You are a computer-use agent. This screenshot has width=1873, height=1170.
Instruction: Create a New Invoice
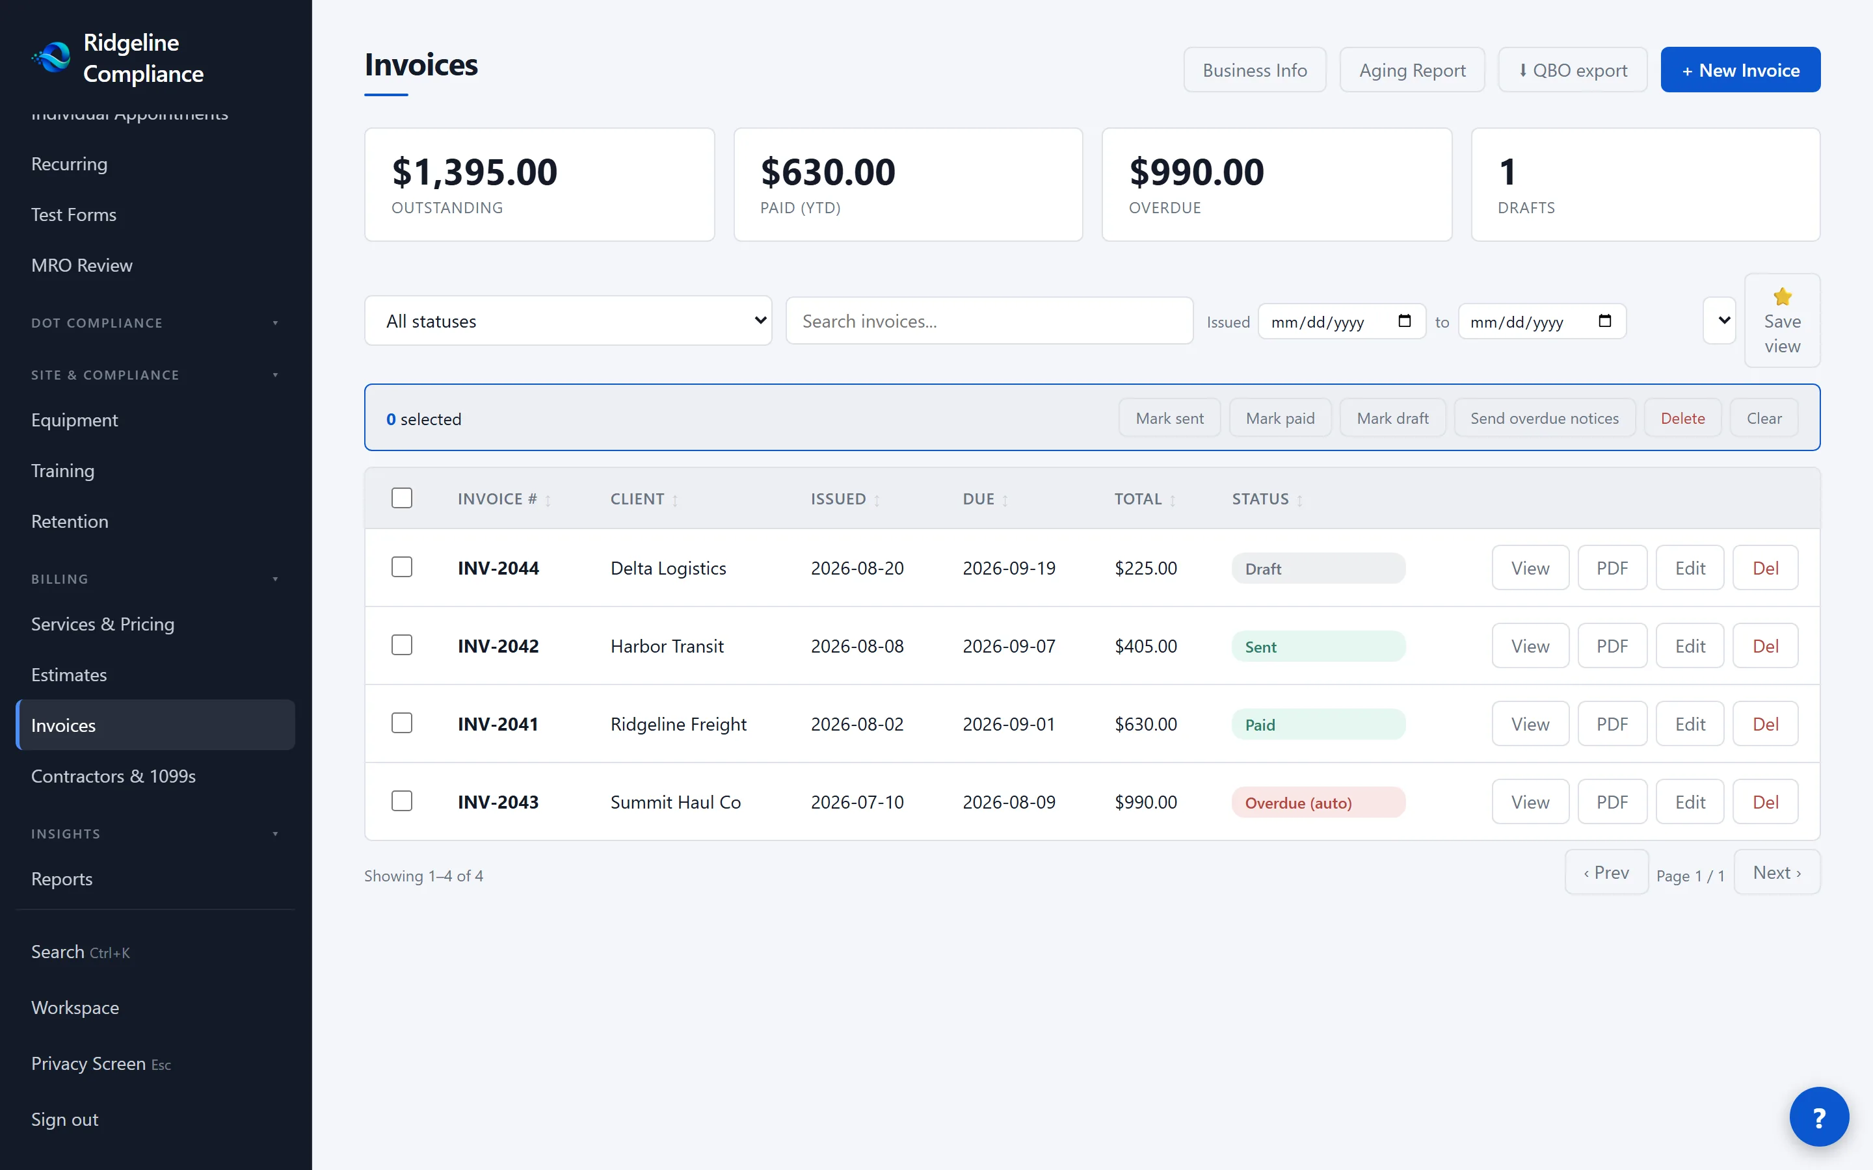[1740, 70]
